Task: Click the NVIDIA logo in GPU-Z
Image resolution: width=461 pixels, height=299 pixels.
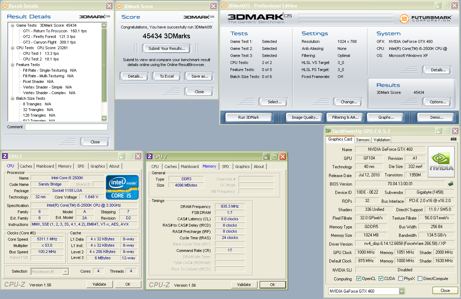Action: [x=441, y=162]
